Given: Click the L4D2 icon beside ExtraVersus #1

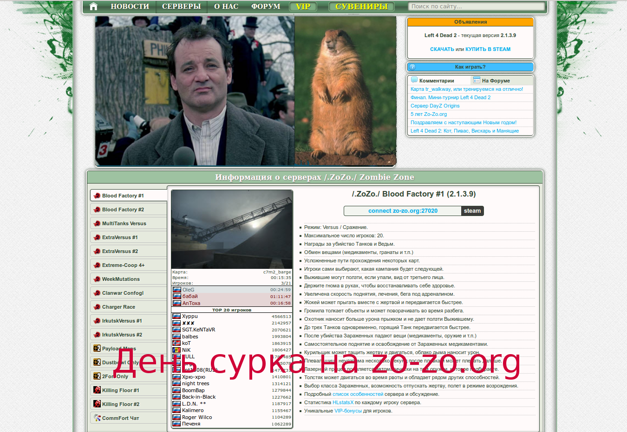Looking at the screenshot, I should 97,237.
